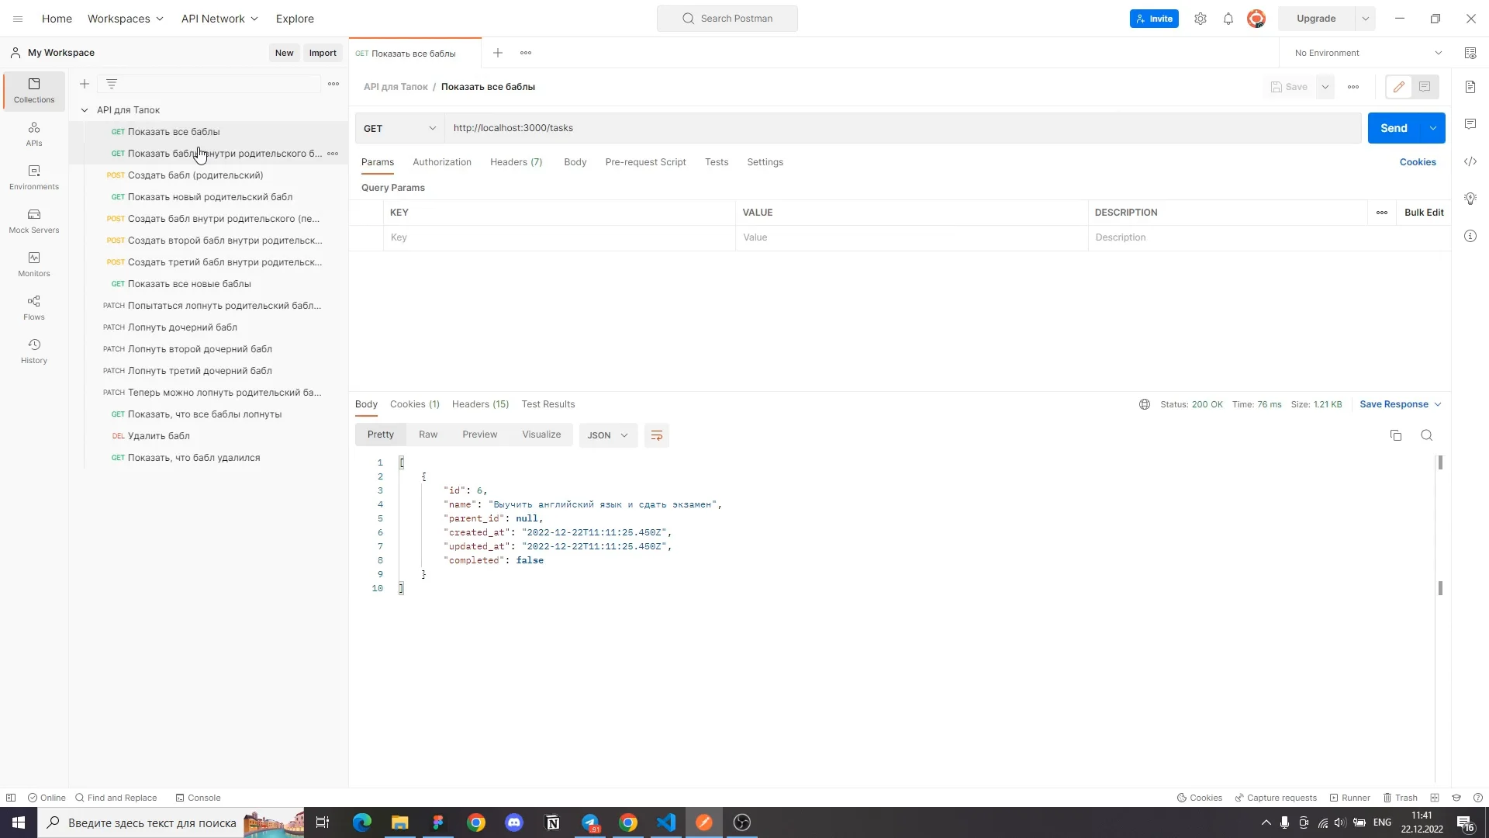Switch to the Headers (7) request tab
Image resolution: width=1489 pixels, height=838 pixels.
pyautogui.click(x=516, y=162)
